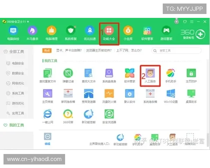210x168 pixels.
Task: Open 电脑清理 cleanup icon
Action: click(51, 33)
